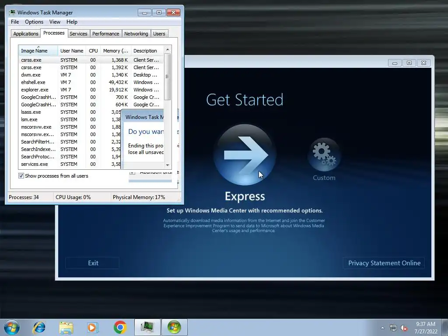Click the Express setup arrow icon
Screen dimensions: 448x336
pos(245,154)
